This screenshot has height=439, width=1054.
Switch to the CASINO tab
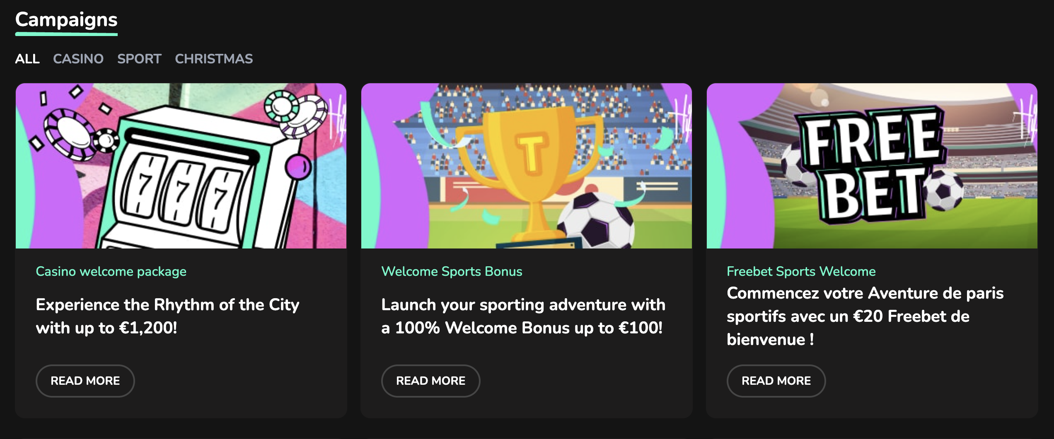click(78, 59)
